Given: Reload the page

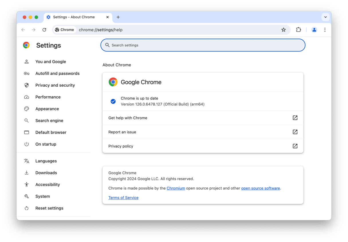Looking at the screenshot, I should pyautogui.click(x=44, y=30).
